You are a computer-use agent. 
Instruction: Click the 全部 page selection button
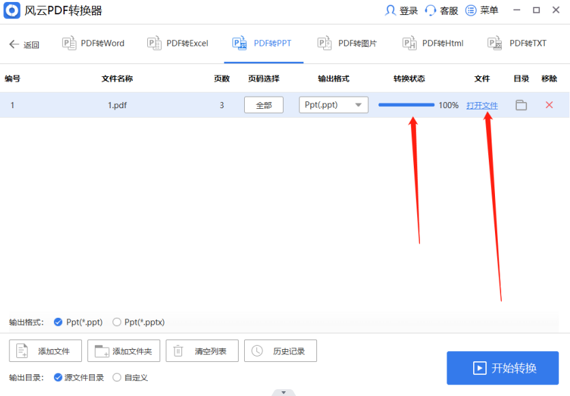tap(264, 105)
